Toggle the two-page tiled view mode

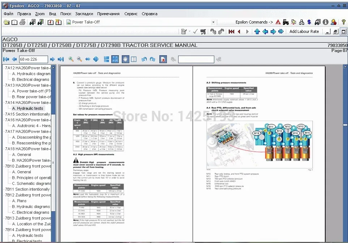tap(115, 59)
